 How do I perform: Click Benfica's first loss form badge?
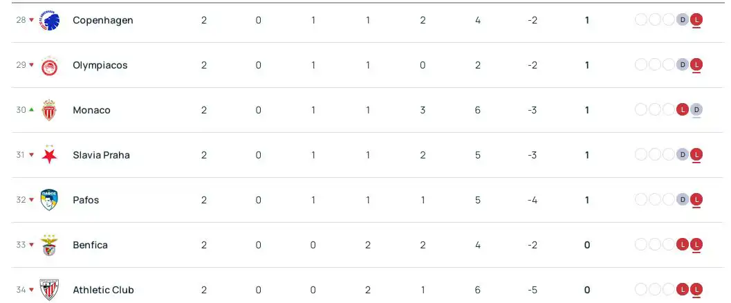click(x=683, y=245)
